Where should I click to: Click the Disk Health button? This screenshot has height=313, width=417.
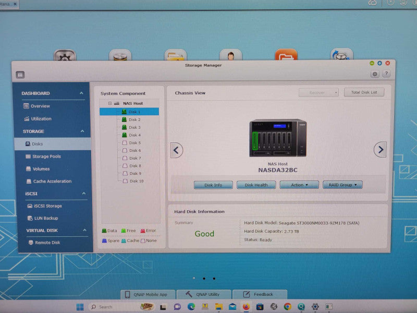pos(256,185)
